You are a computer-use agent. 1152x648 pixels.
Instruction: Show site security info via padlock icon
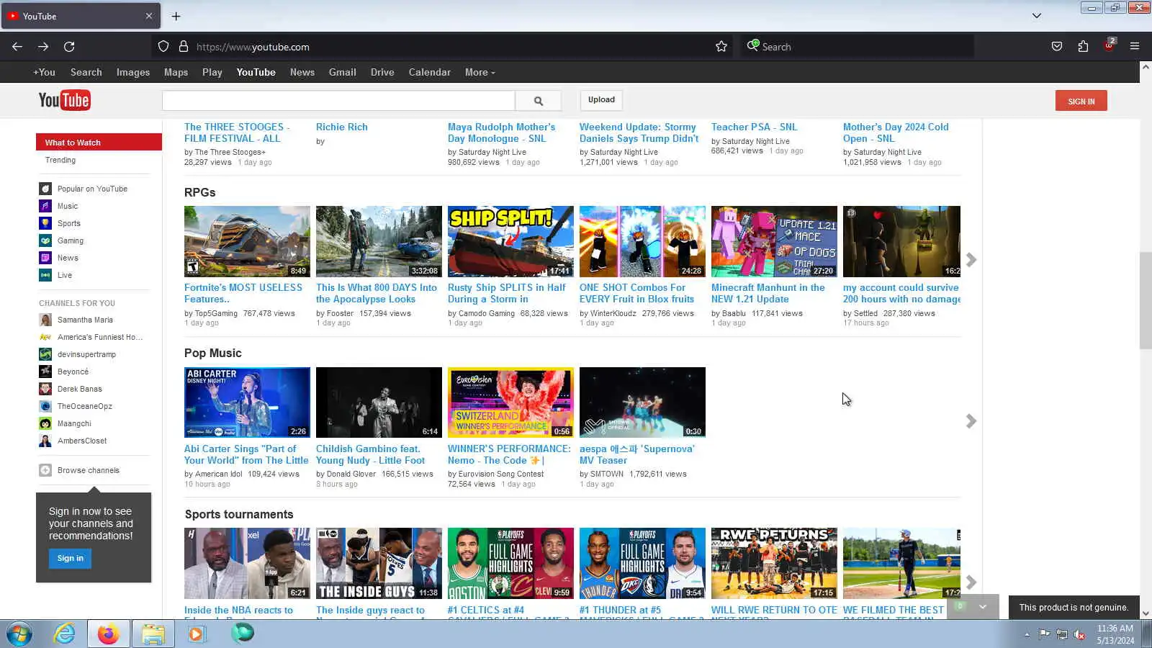tap(184, 47)
